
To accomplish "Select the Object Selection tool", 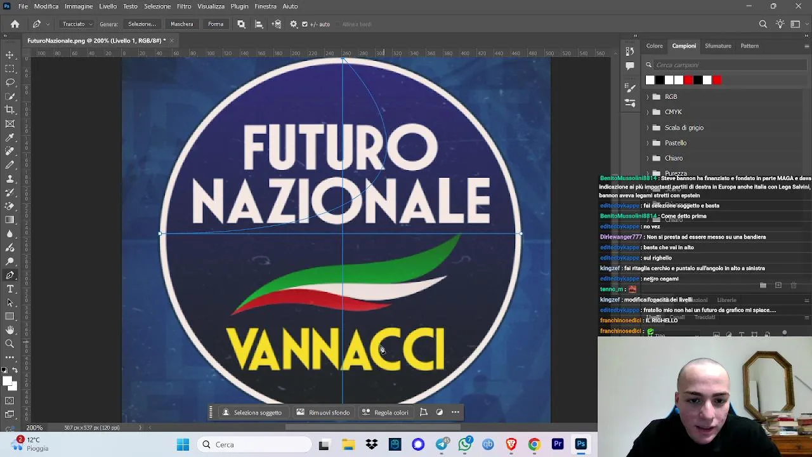I will pos(10,96).
